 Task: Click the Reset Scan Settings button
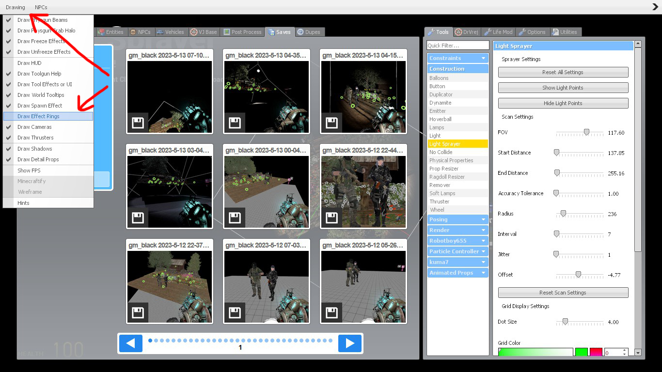click(x=563, y=293)
